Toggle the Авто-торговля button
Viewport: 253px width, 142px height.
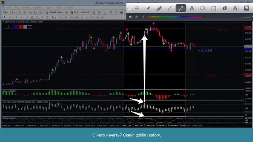[x=79, y=12]
